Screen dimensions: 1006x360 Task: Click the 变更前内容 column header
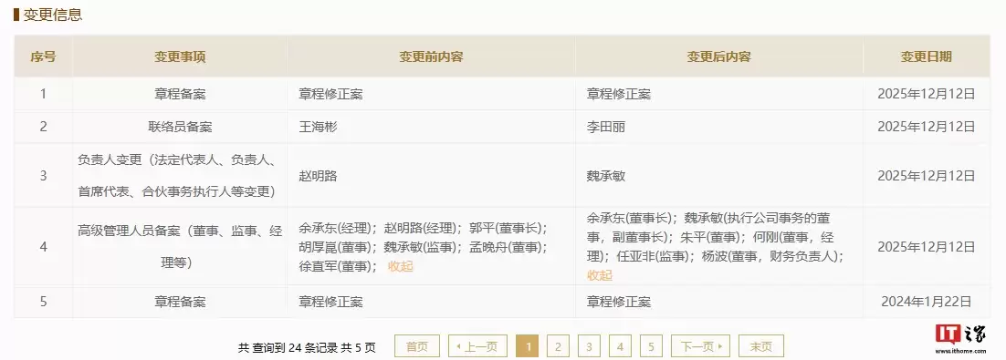tap(431, 57)
